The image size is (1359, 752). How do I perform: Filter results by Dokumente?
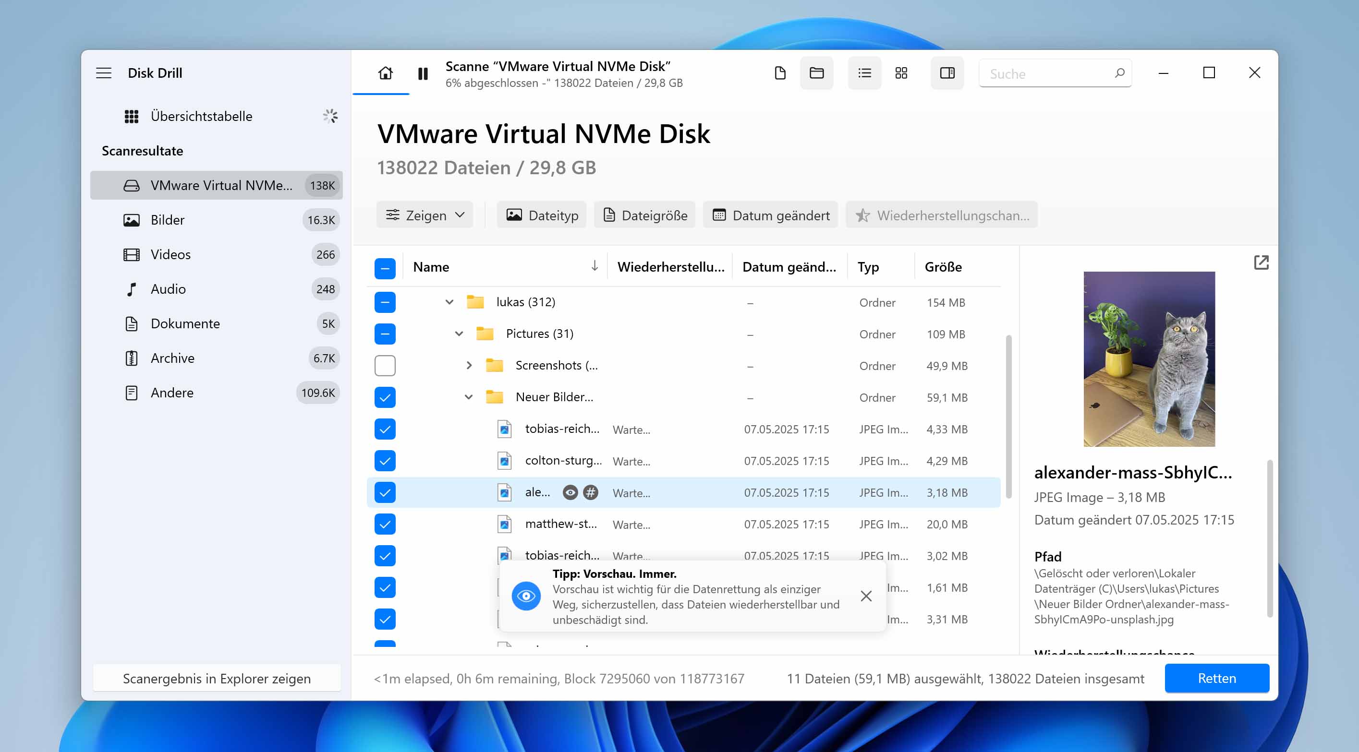[216, 323]
